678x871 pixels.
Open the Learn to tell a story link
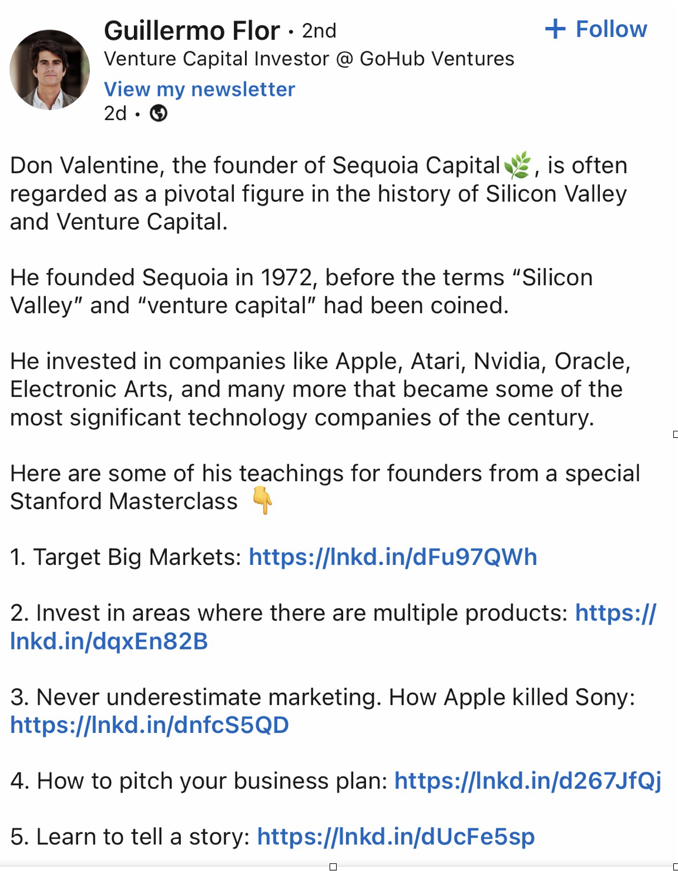(x=396, y=837)
